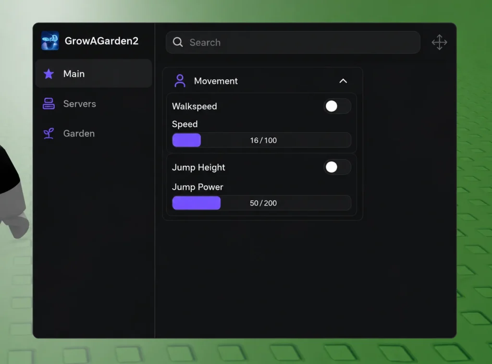
Task: Click the Speed label text
Action: coord(185,124)
